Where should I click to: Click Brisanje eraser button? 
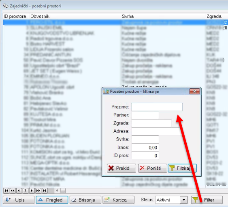coord(85,200)
